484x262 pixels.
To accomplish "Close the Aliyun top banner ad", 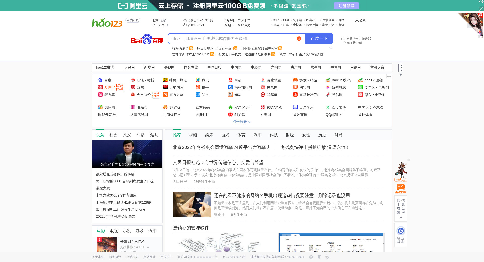I will 481,9.
